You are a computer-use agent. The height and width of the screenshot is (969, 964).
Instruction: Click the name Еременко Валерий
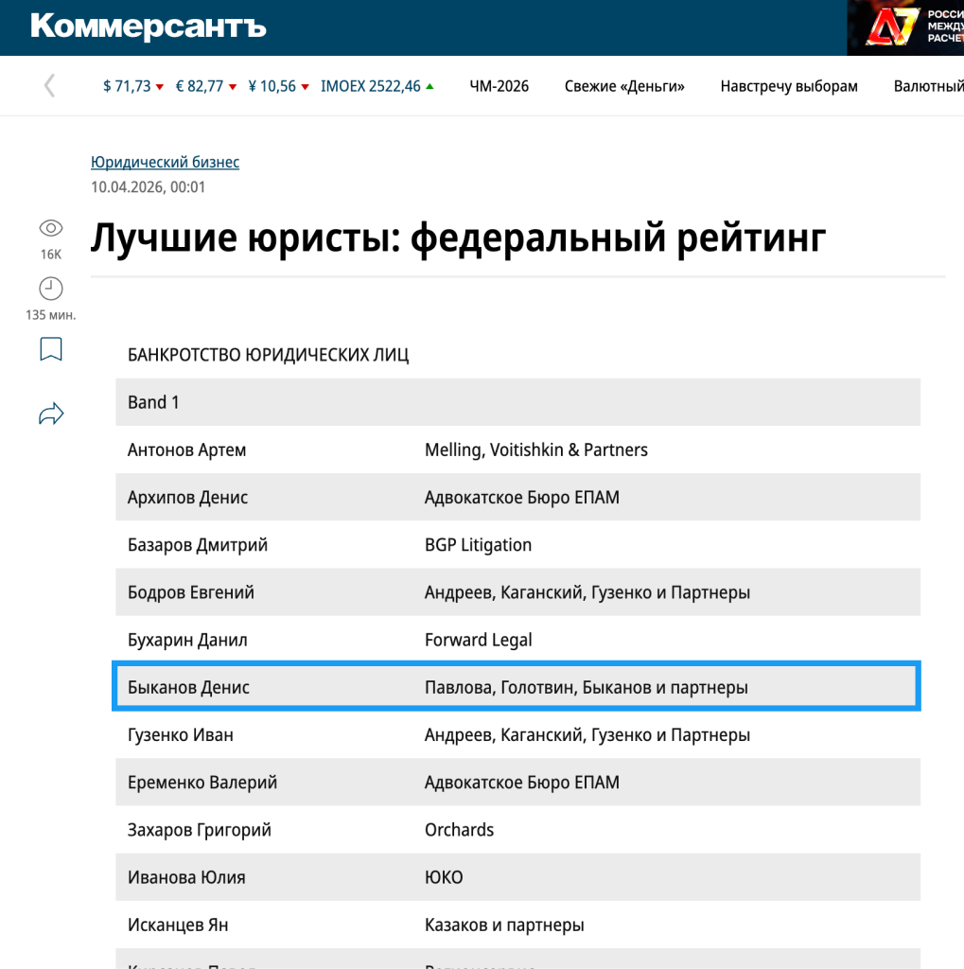(x=202, y=783)
